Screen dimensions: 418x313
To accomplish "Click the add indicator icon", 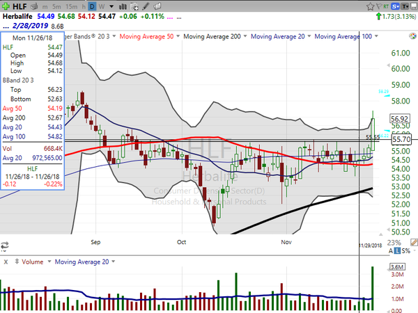I will click(134, 6).
